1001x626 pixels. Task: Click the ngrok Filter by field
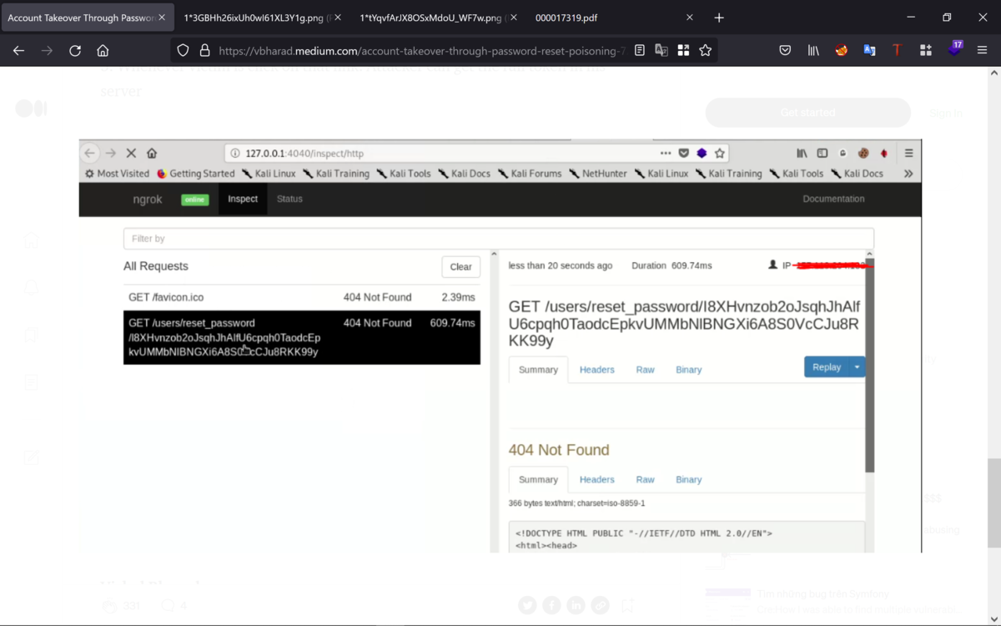tap(499, 239)
